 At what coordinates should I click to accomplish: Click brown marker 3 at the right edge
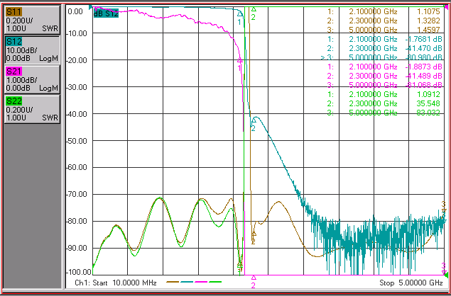pos(443,207)
